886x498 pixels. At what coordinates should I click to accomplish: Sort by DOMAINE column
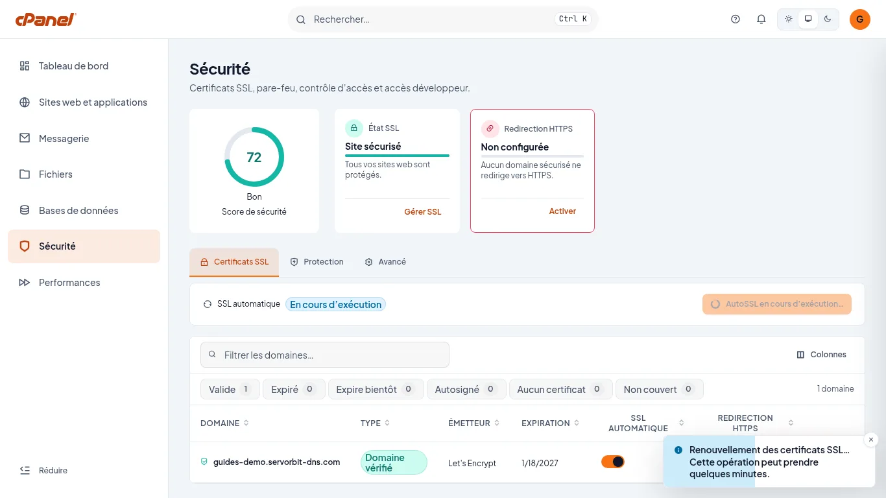pyautogui.click(x=224, y=423)
